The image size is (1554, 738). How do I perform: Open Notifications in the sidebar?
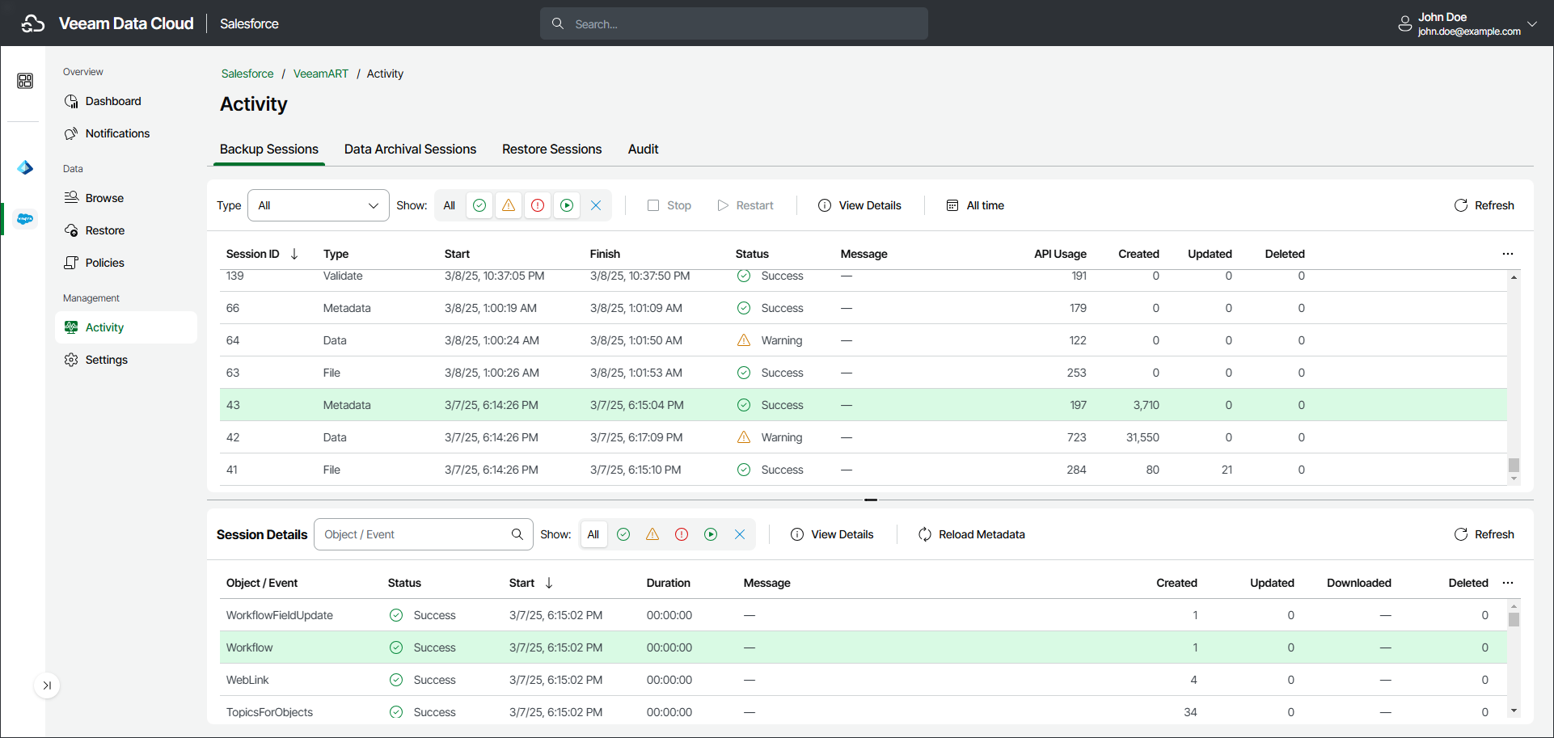tap(125, 133)
